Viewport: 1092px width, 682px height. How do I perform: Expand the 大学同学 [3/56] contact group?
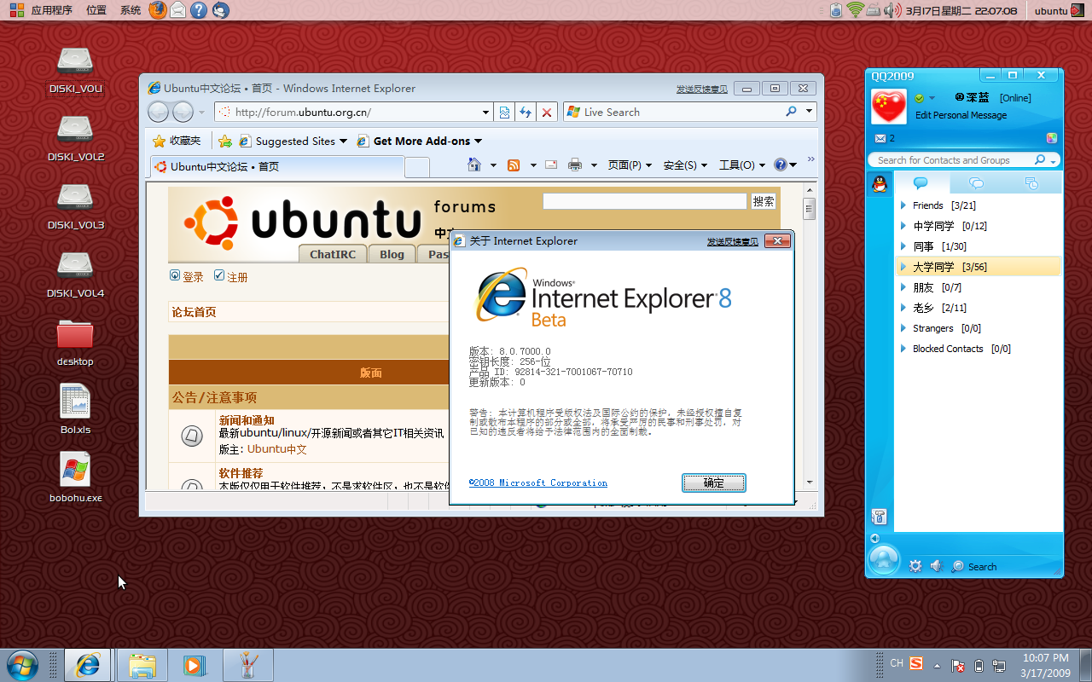903,267
